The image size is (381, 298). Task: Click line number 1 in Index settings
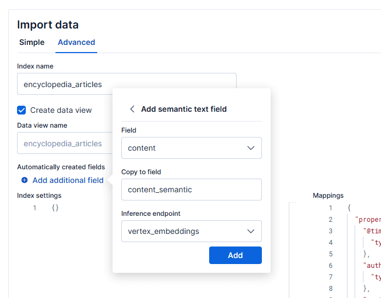coord(34,208)
